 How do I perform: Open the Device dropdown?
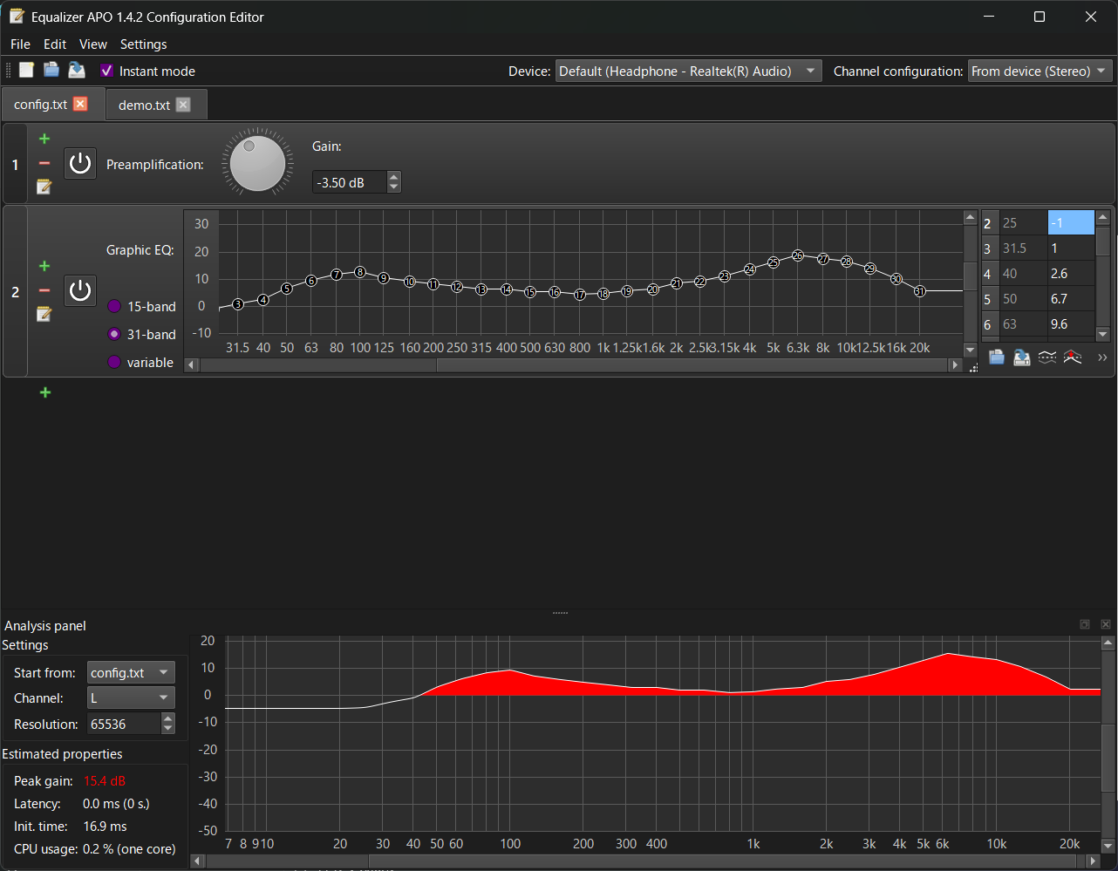[689, 71]
